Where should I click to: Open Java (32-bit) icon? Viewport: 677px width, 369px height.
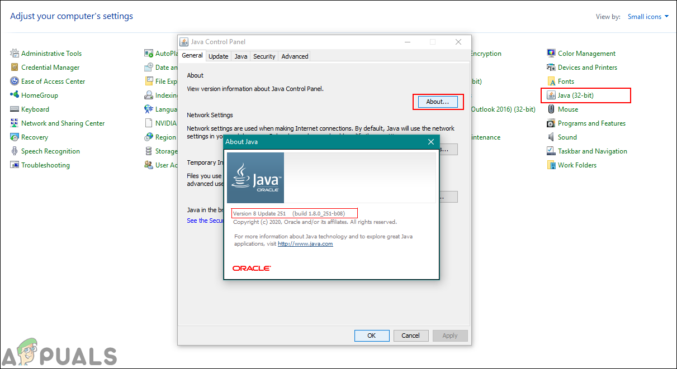(551, 95)
